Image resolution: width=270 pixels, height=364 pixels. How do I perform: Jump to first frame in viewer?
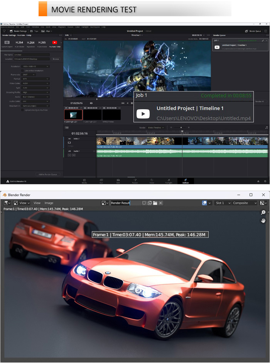123,103
